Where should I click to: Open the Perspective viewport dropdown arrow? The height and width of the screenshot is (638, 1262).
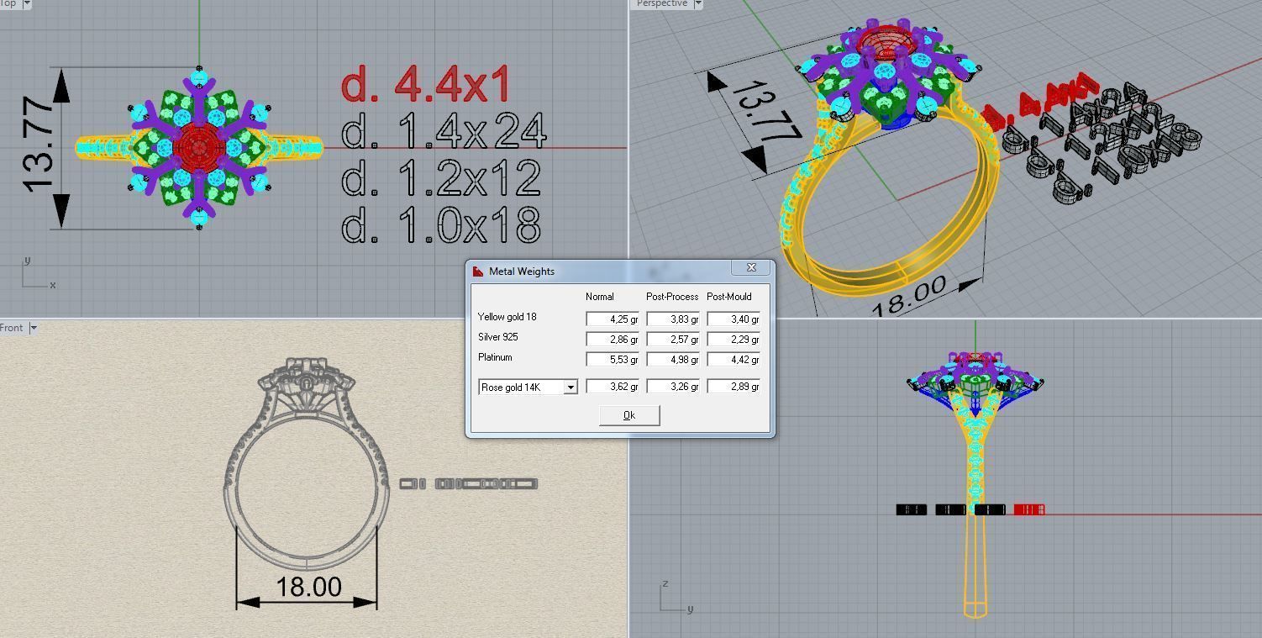pos(697,4)
